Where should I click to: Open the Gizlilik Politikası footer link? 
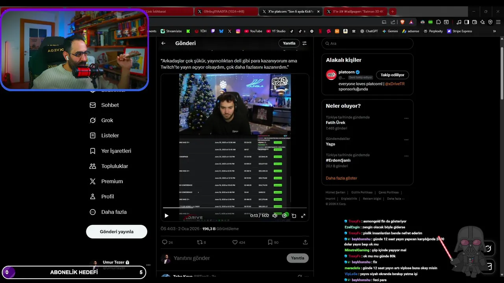[x=362, y=193]
